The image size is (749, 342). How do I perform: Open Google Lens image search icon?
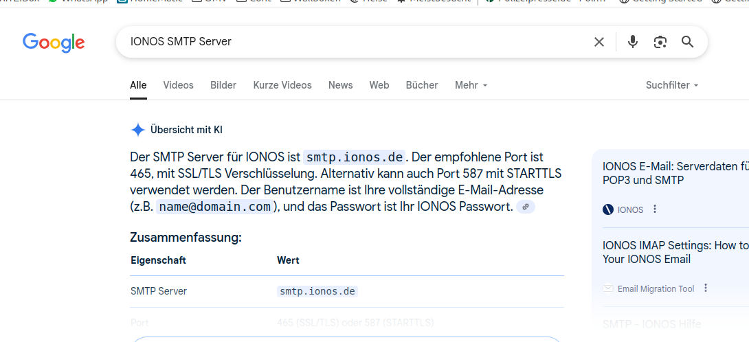pos(660,42)
